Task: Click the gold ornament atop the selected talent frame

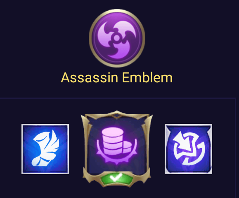Action: click(117, 115)
